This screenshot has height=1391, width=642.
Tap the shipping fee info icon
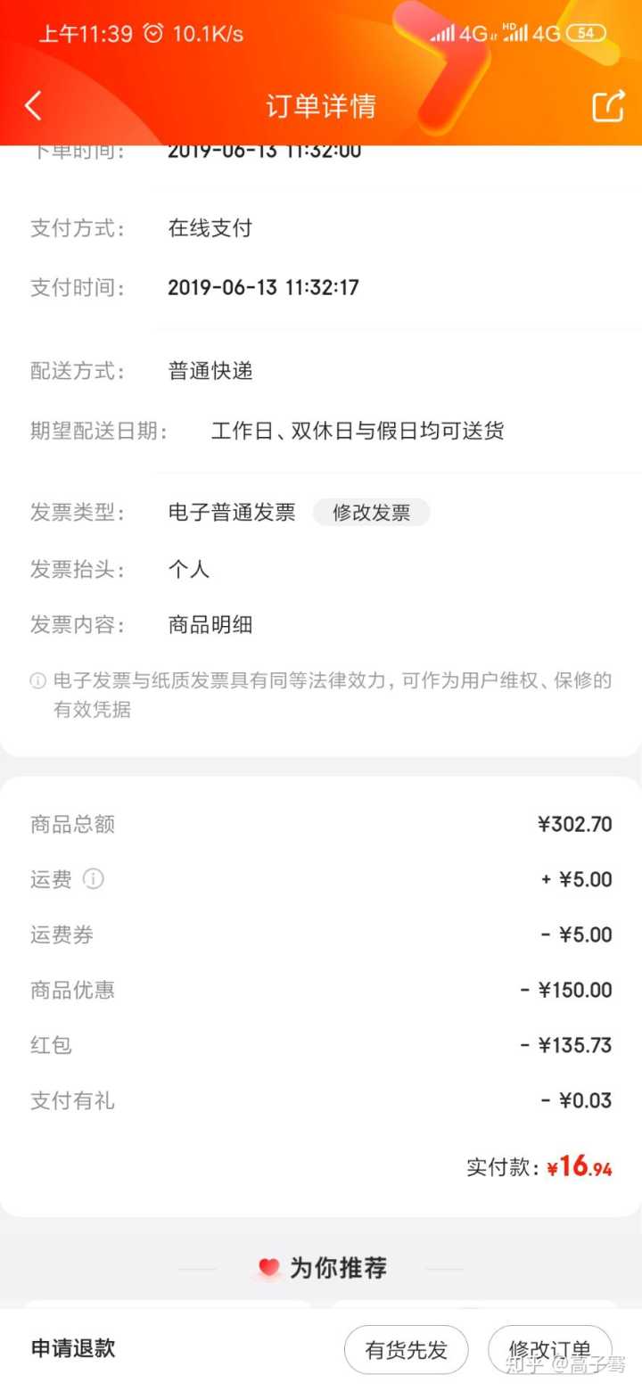tap(94, 879)
